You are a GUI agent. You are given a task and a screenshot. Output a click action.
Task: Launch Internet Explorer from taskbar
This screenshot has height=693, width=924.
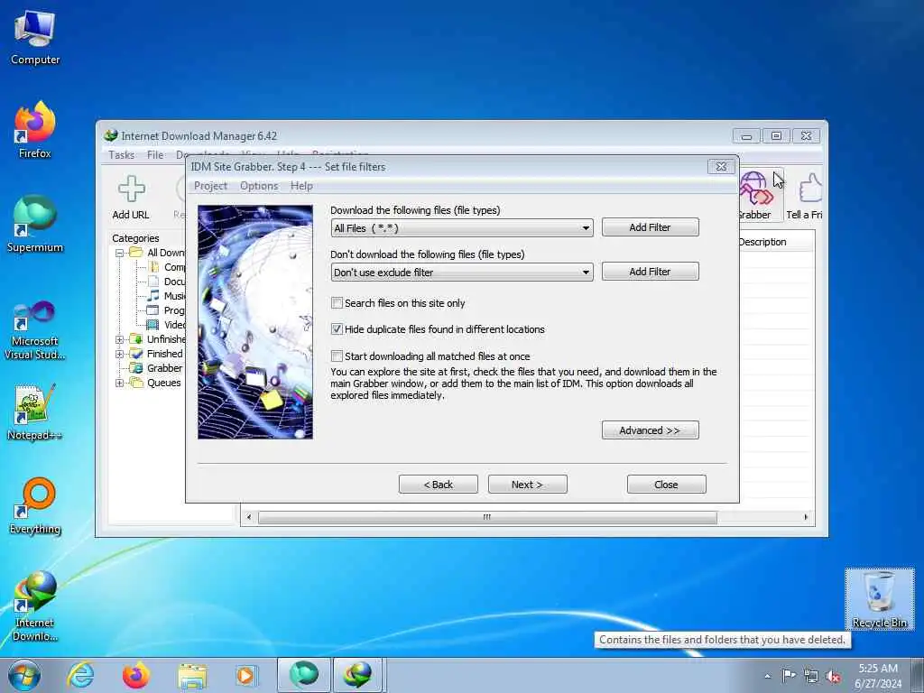coord(80,675)
